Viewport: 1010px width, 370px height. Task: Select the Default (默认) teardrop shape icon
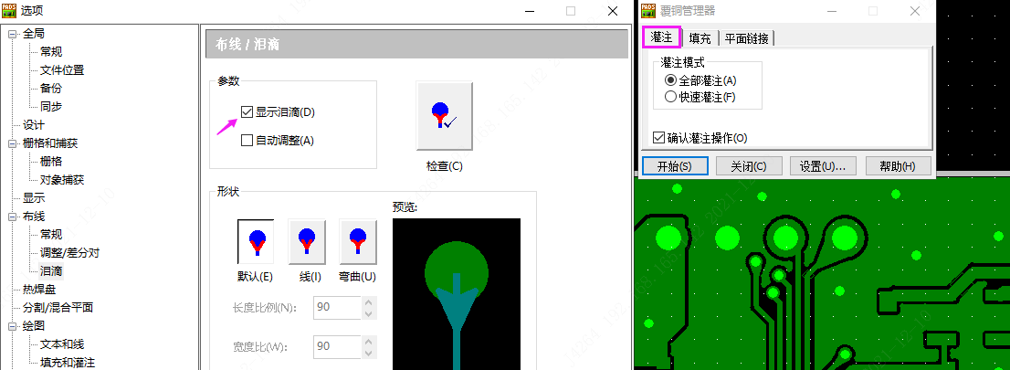click(x=255, y=242)
